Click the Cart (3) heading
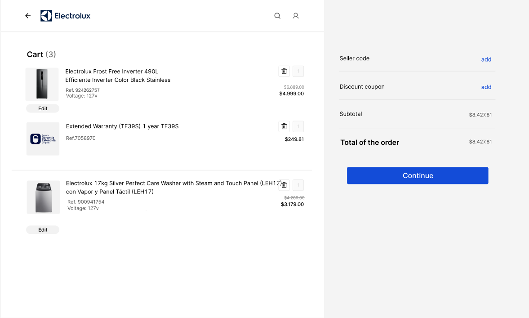 click(41, 54)
